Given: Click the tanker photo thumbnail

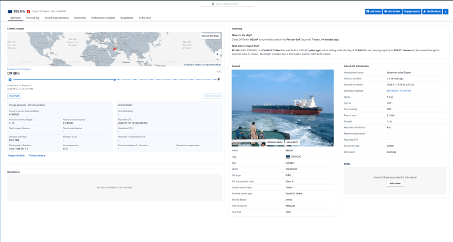Looking at the screenshot, I should pos(282,108).
